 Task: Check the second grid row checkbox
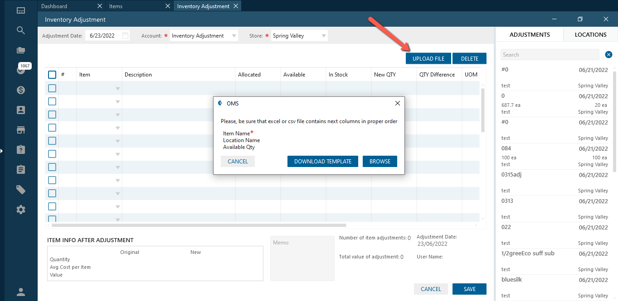pyautogui.click(x=52, y=101)
